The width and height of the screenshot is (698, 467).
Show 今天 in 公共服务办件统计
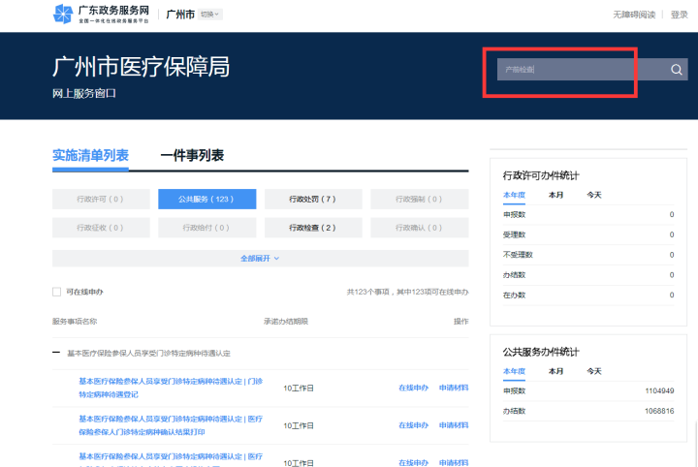(x=593, y=371)
